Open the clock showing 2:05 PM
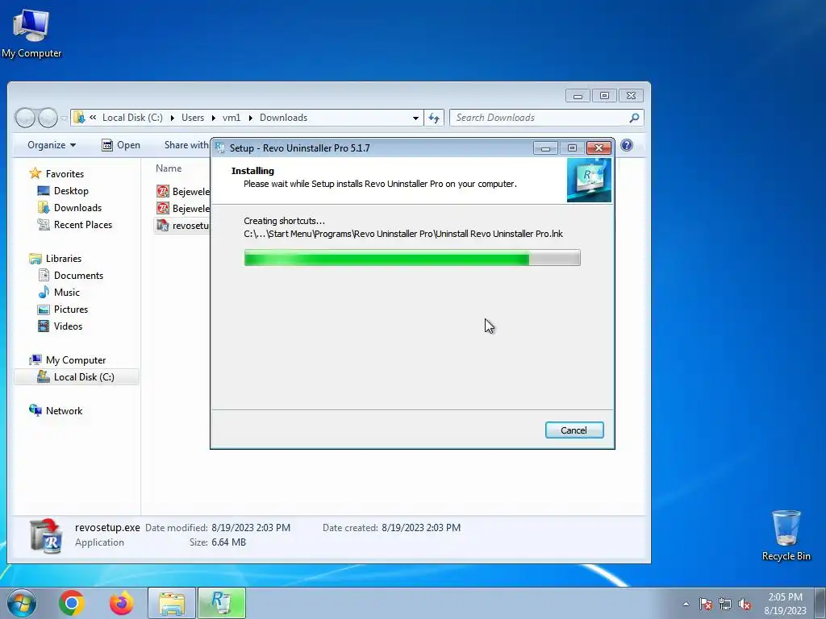The height and width of the screenshot is (619, 826). (x=785, y=604)
